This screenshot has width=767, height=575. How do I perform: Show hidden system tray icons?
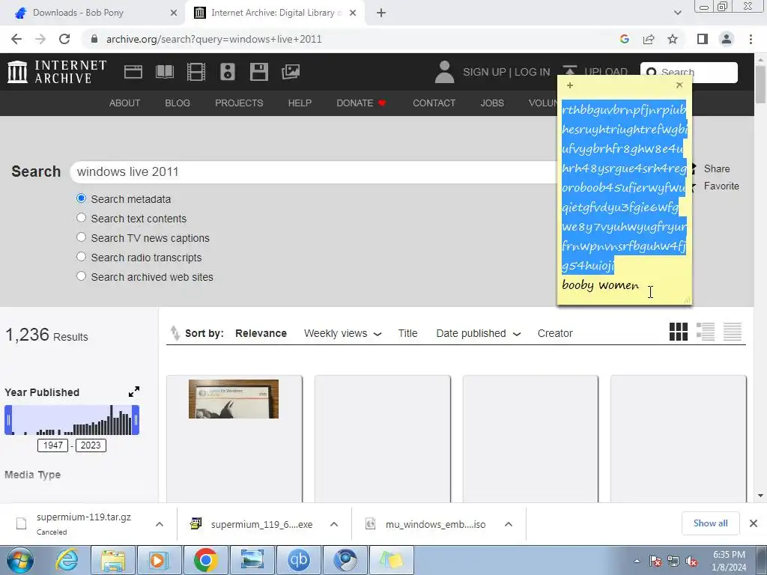pyautogui.click(x=637, y=561)
